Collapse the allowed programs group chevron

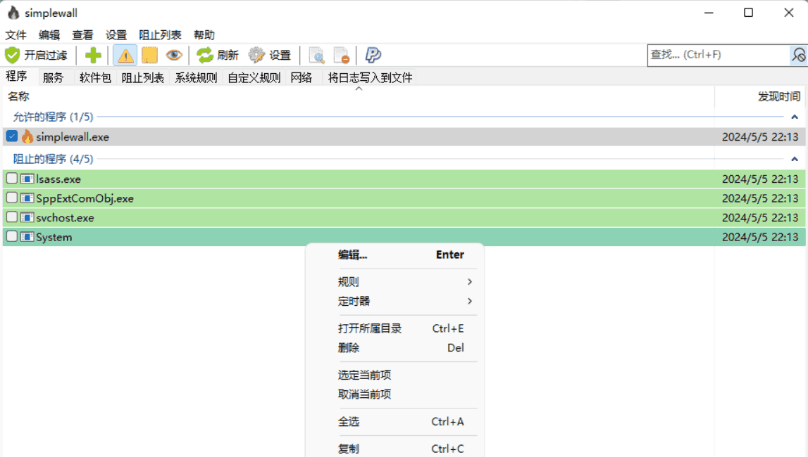(x=795, y=117)
